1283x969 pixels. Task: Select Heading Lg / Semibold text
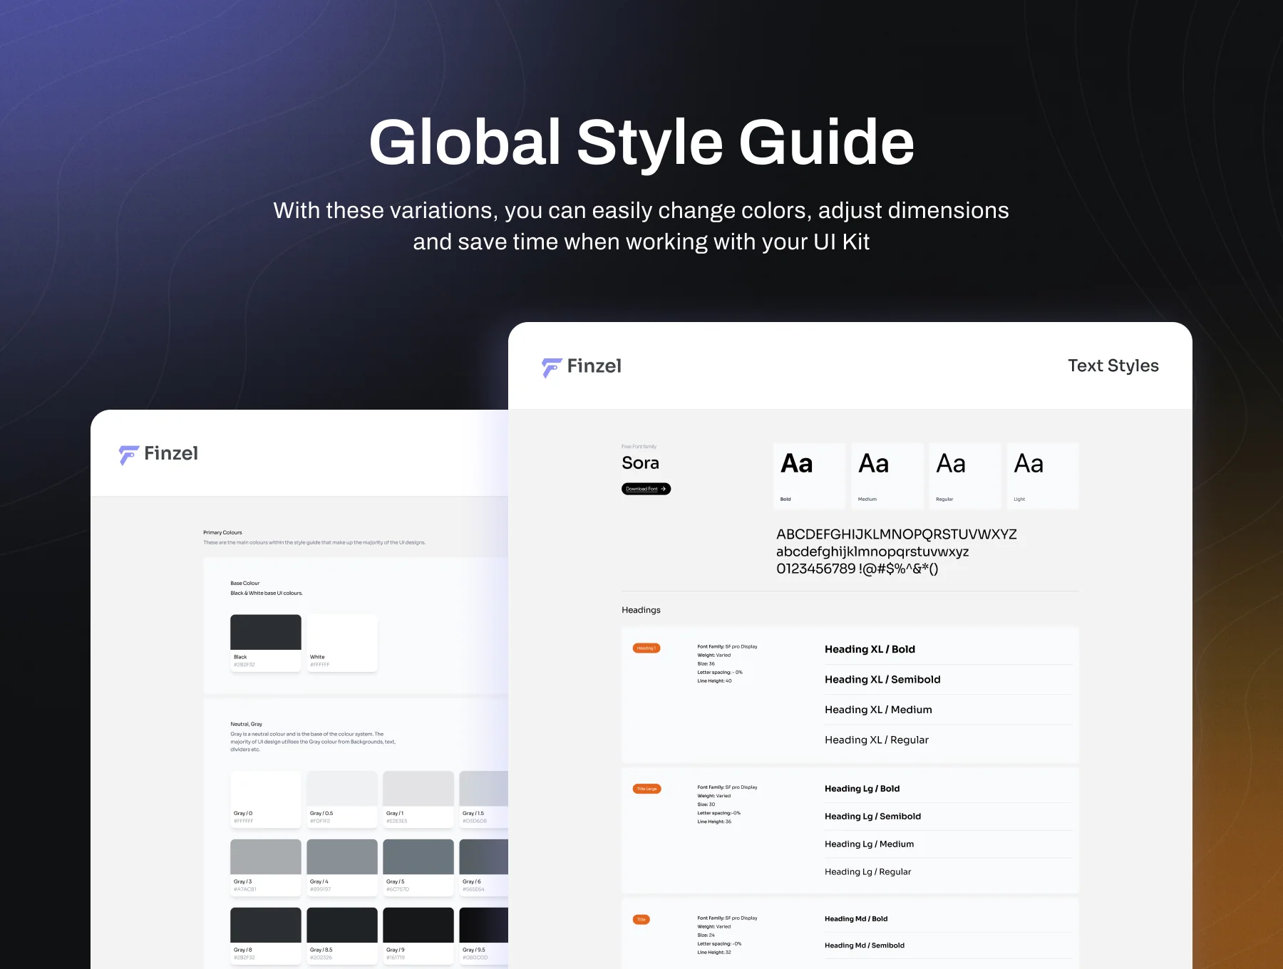[x=872, y=817]
